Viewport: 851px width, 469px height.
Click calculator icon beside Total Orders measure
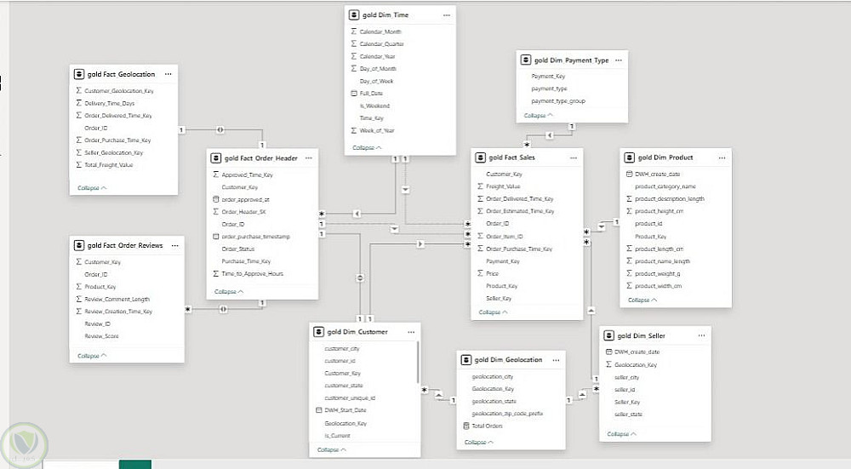coord(466,426)
